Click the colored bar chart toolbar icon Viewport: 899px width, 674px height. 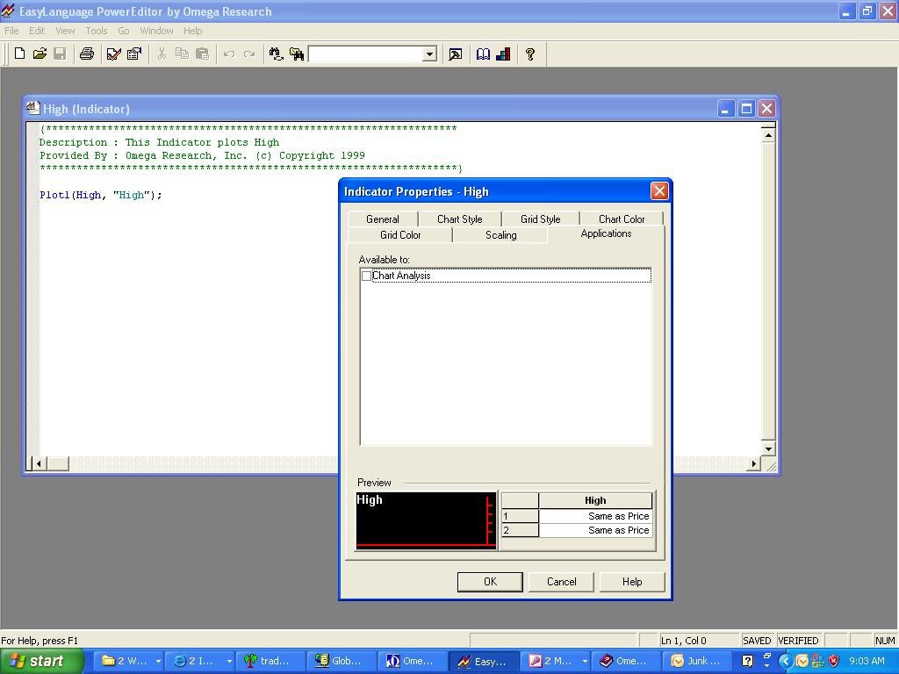503,54
